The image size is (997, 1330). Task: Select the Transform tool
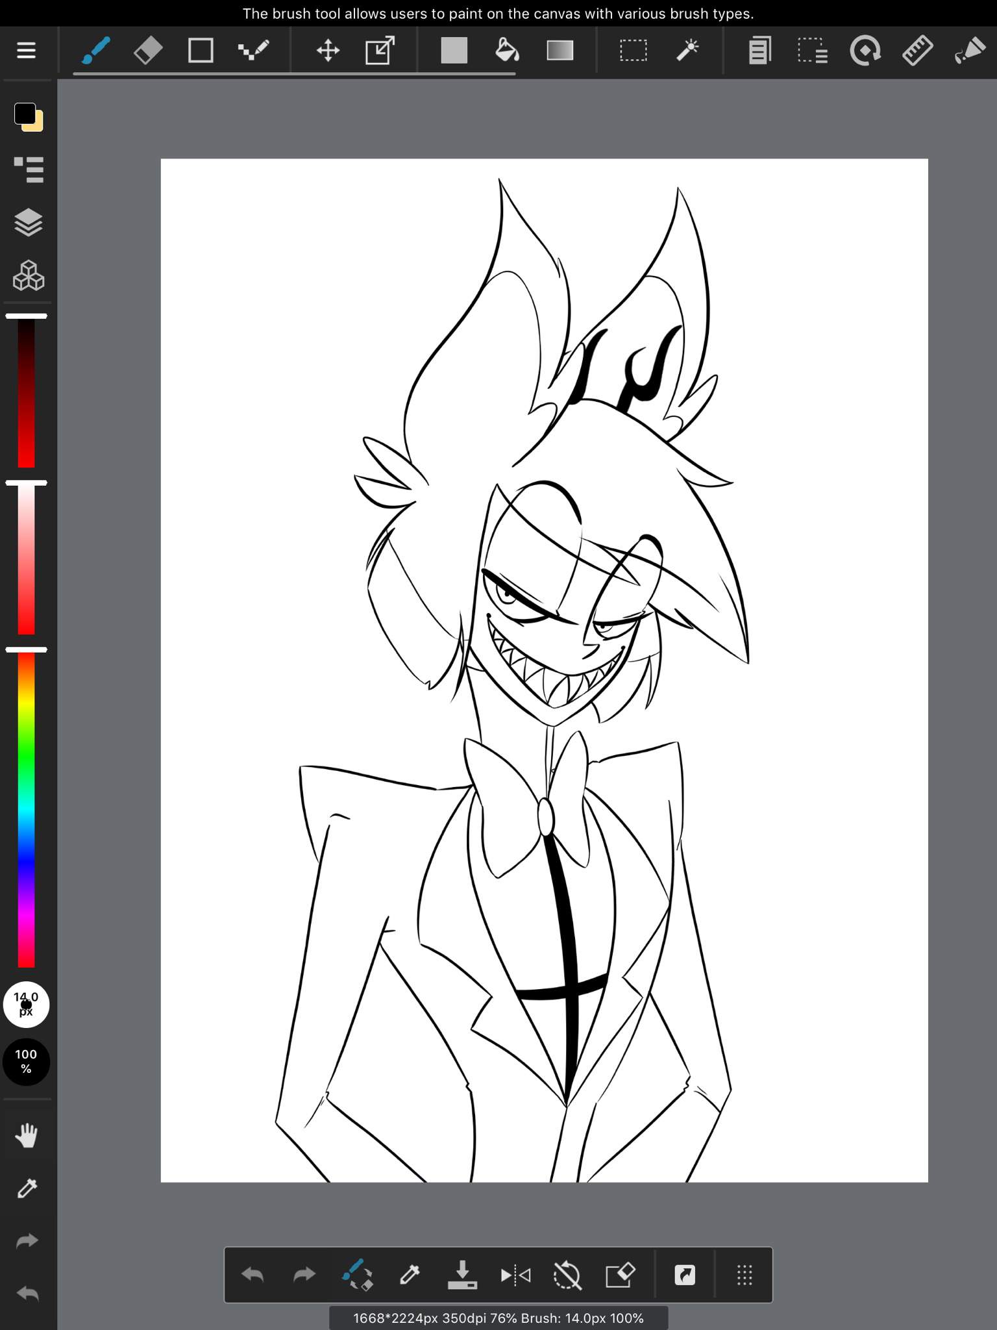380,50
